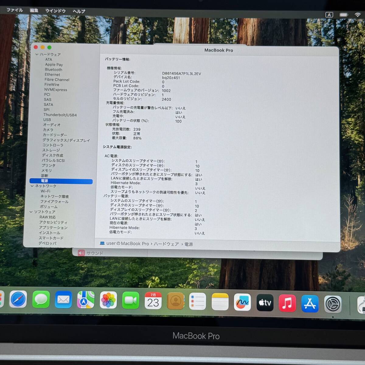The image size is (365, 365).
Task: Select ストレージ in the sidebar
Action: pos(51,150)
